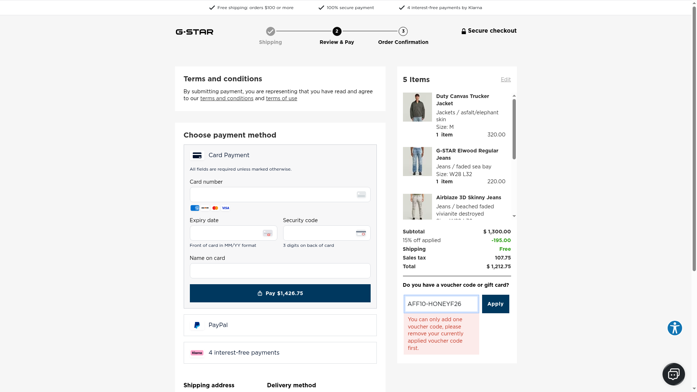Image resolution: width=697 pixels, height=392 pixels.
Task: Open the terms and conditions link
Action: [x=227, y=98]
